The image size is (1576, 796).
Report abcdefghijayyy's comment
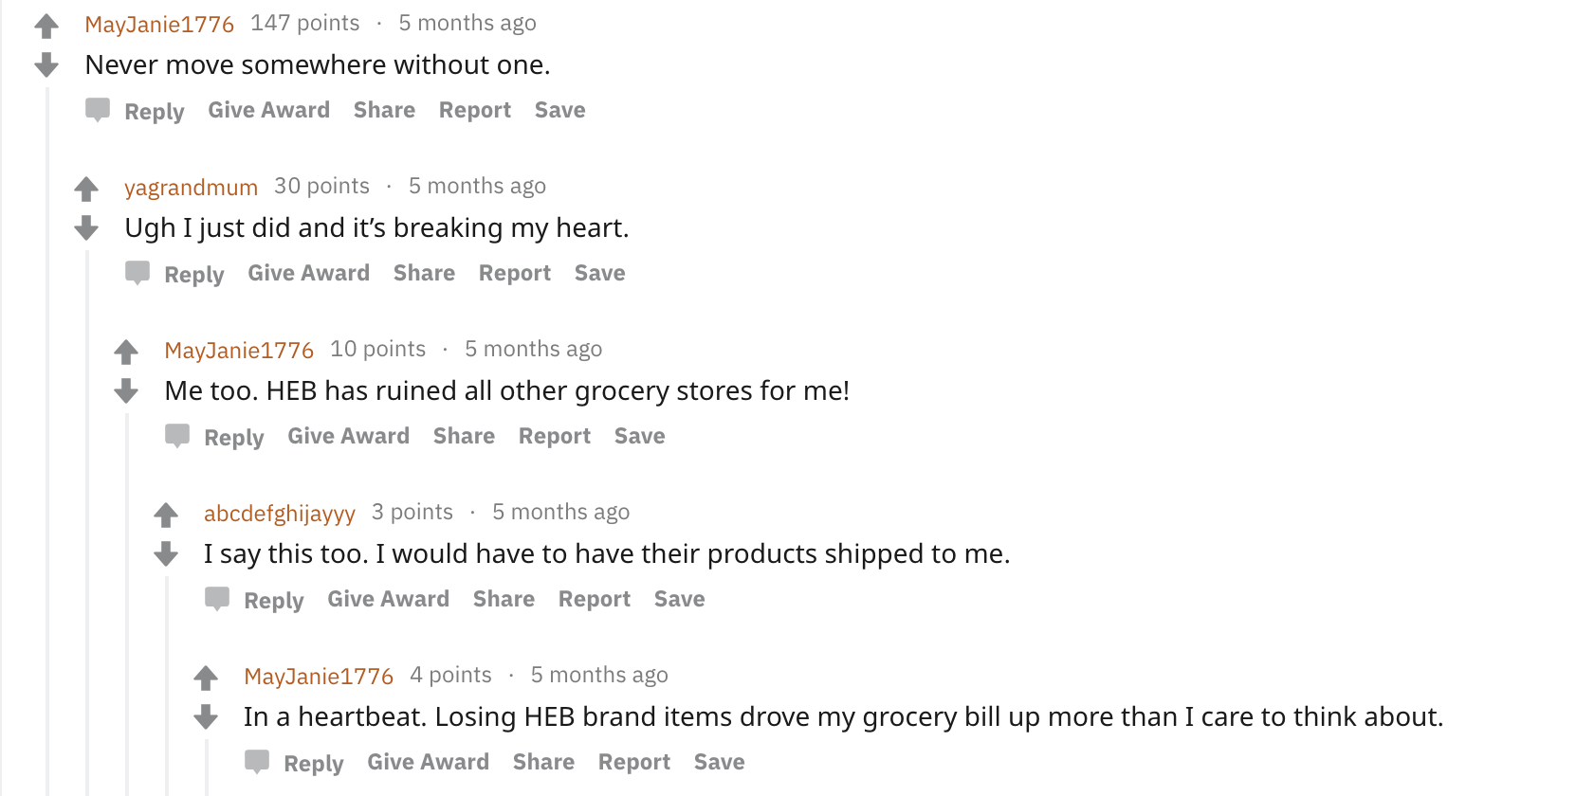tap(594, 599)
